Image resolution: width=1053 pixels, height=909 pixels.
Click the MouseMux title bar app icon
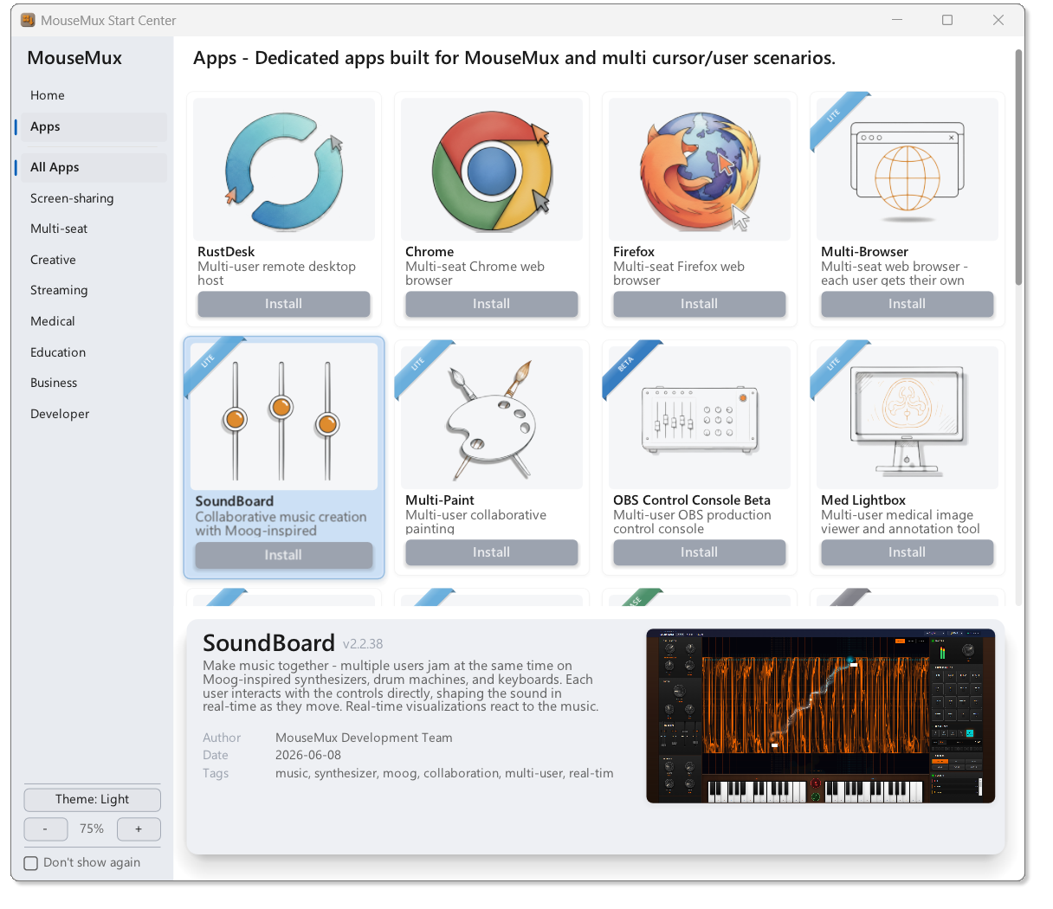(28, 20)
